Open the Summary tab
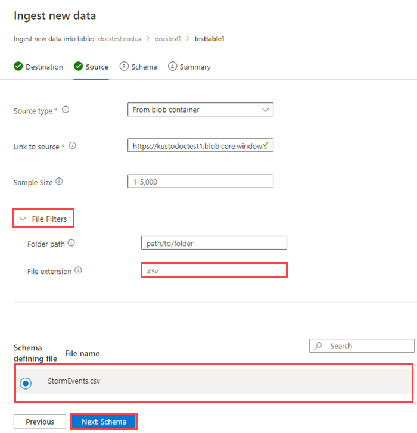This screenshot has height=433, width=417. point(195,67)
